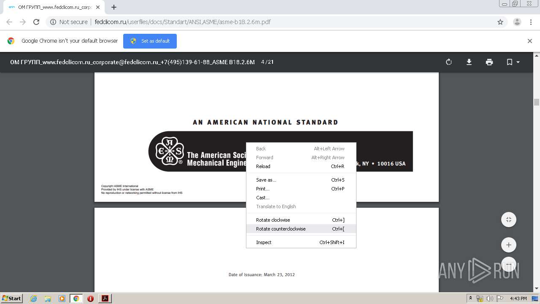The height and width of the screenshot is (304, 540).
Task: Select Cast... in context menu
Action: click(301, 198)
